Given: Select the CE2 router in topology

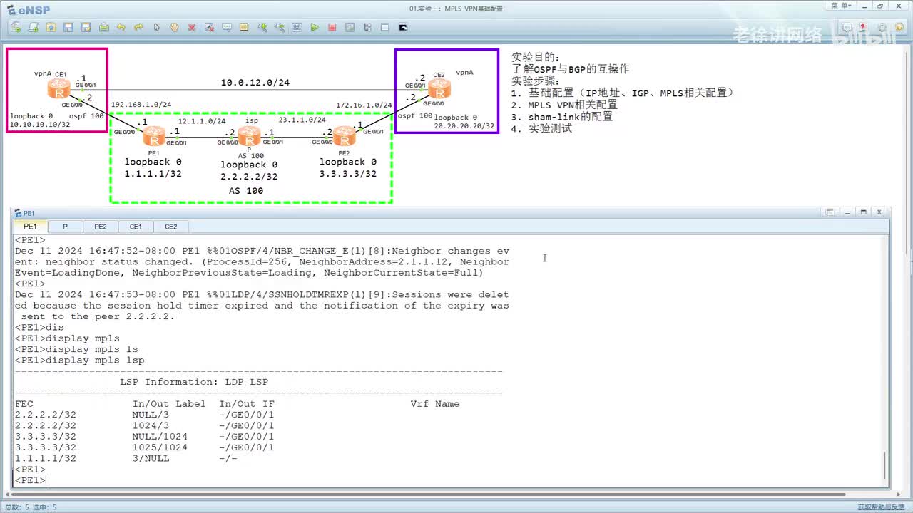Looking at the screenshot, I should click(439, 89).
